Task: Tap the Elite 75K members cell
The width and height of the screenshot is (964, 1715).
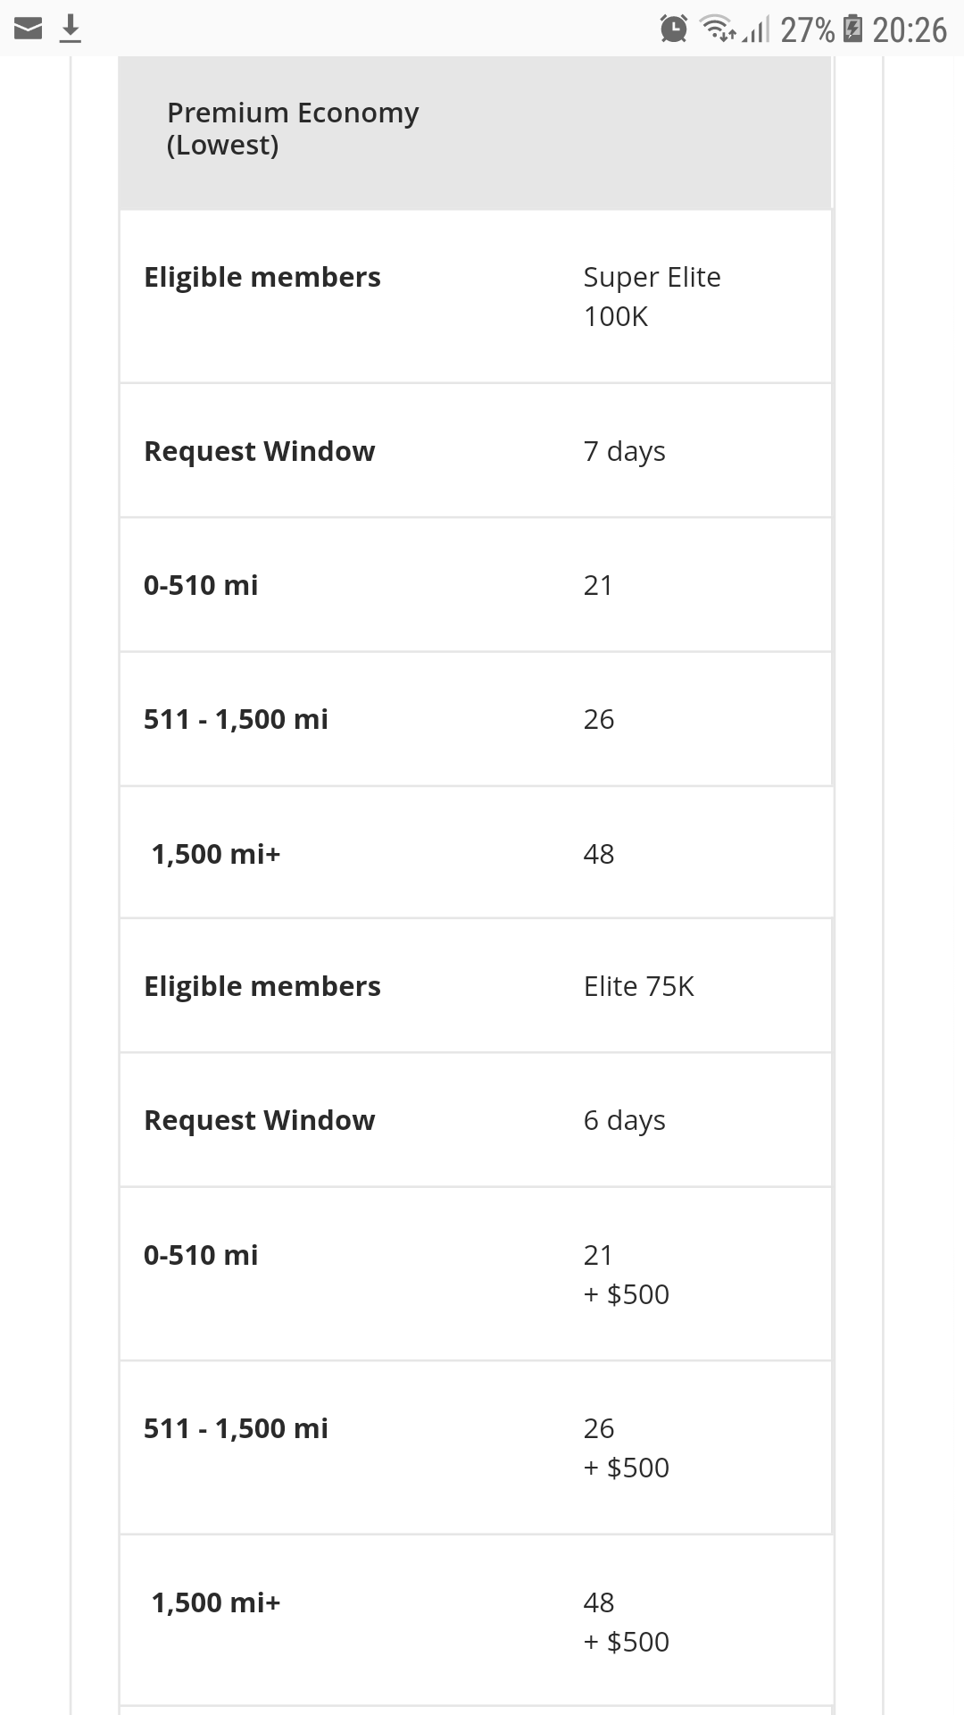Action: tap(639, 986)
